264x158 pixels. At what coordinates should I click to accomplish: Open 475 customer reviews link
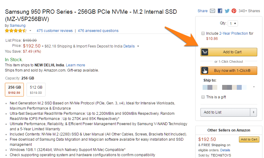click(x=55, y=31)
